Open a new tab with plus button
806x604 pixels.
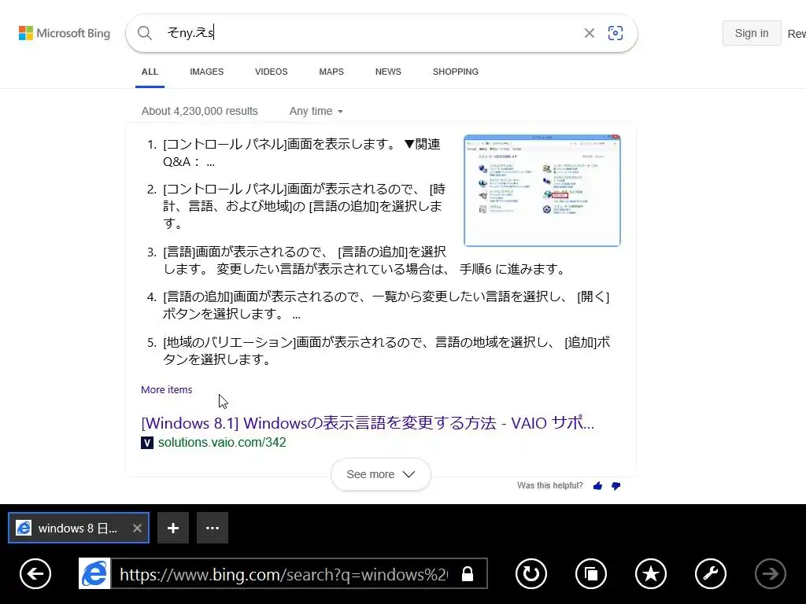(x=173, y=528)
